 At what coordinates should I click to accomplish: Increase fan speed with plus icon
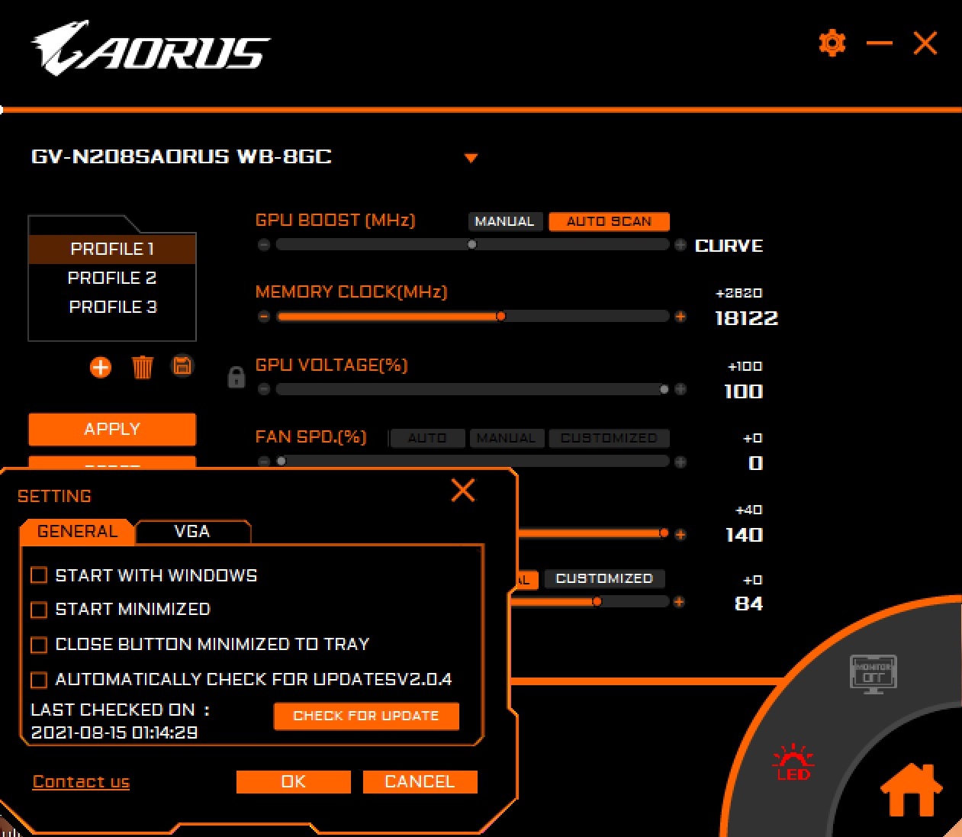[680, 462]
